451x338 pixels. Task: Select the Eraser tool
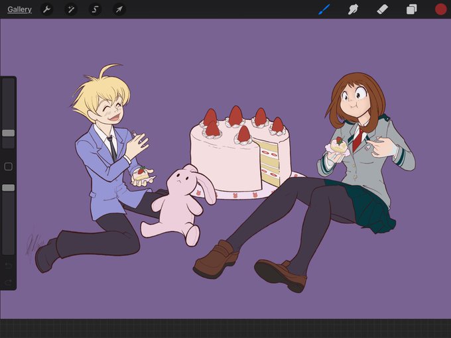[382, 9]
